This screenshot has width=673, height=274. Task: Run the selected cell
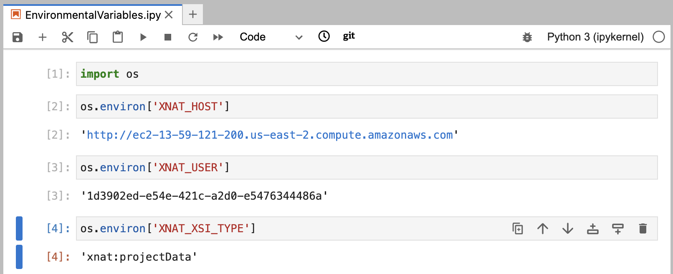coord(143,37)
